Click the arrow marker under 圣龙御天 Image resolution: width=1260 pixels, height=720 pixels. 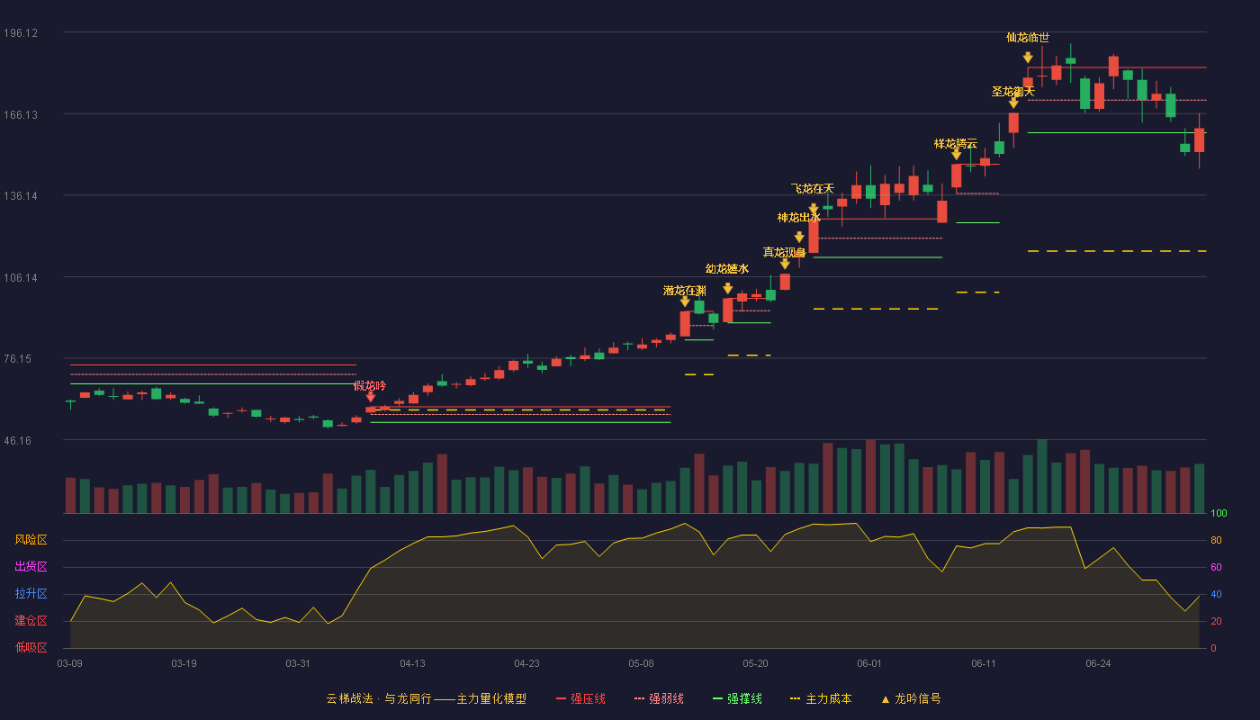coord(1013,103)
